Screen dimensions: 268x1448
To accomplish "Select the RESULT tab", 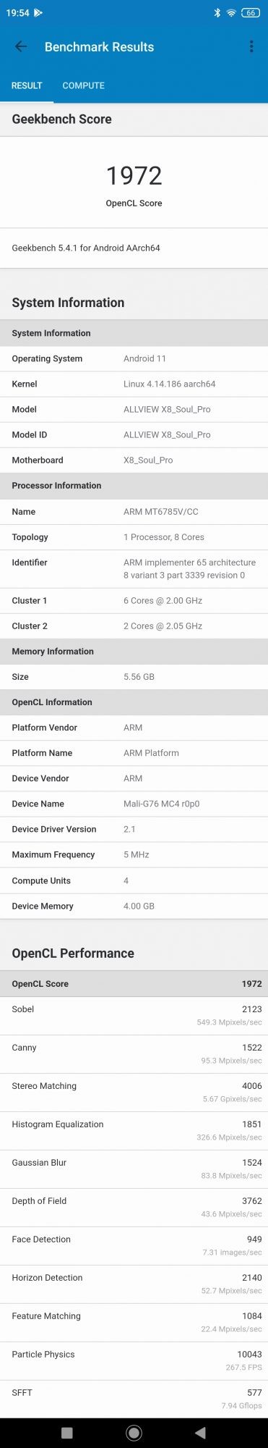I will (x=27, y=85).
